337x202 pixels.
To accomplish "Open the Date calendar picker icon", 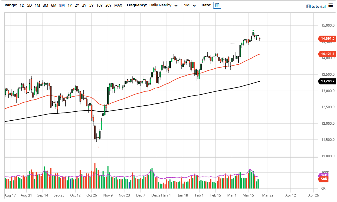I will click(217, 5).
